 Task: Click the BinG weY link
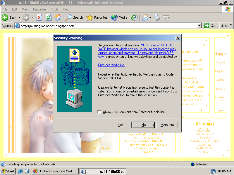point(204,134)
